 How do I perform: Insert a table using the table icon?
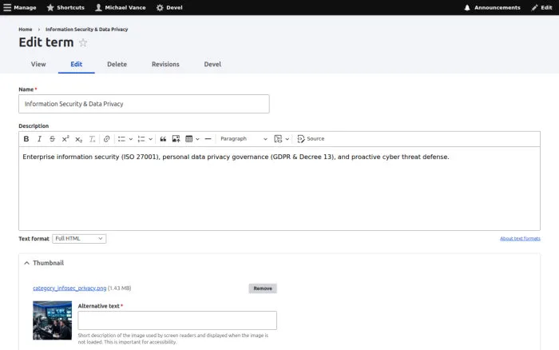(x=189, y=139)
